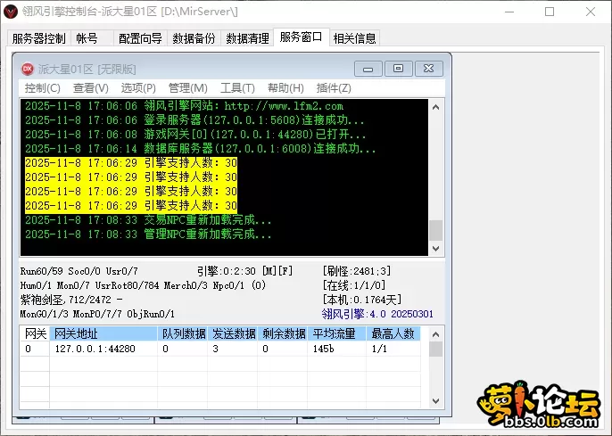
Task: Click the [在线:1/1/0] status text
Action: [x=353, y=285]
